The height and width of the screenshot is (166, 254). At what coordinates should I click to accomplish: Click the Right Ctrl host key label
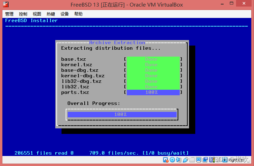tap(236, 160)
